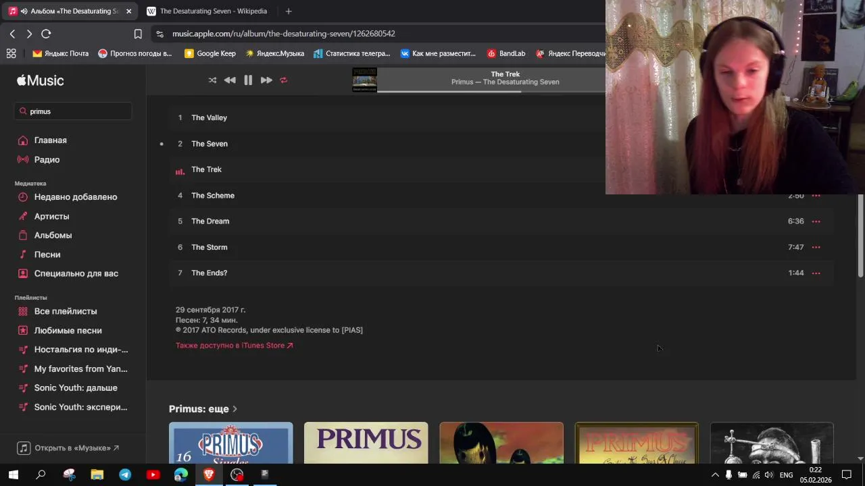Open YouTube taskbar icon
This screenshot has height=486, width=865.
point(153,475)
